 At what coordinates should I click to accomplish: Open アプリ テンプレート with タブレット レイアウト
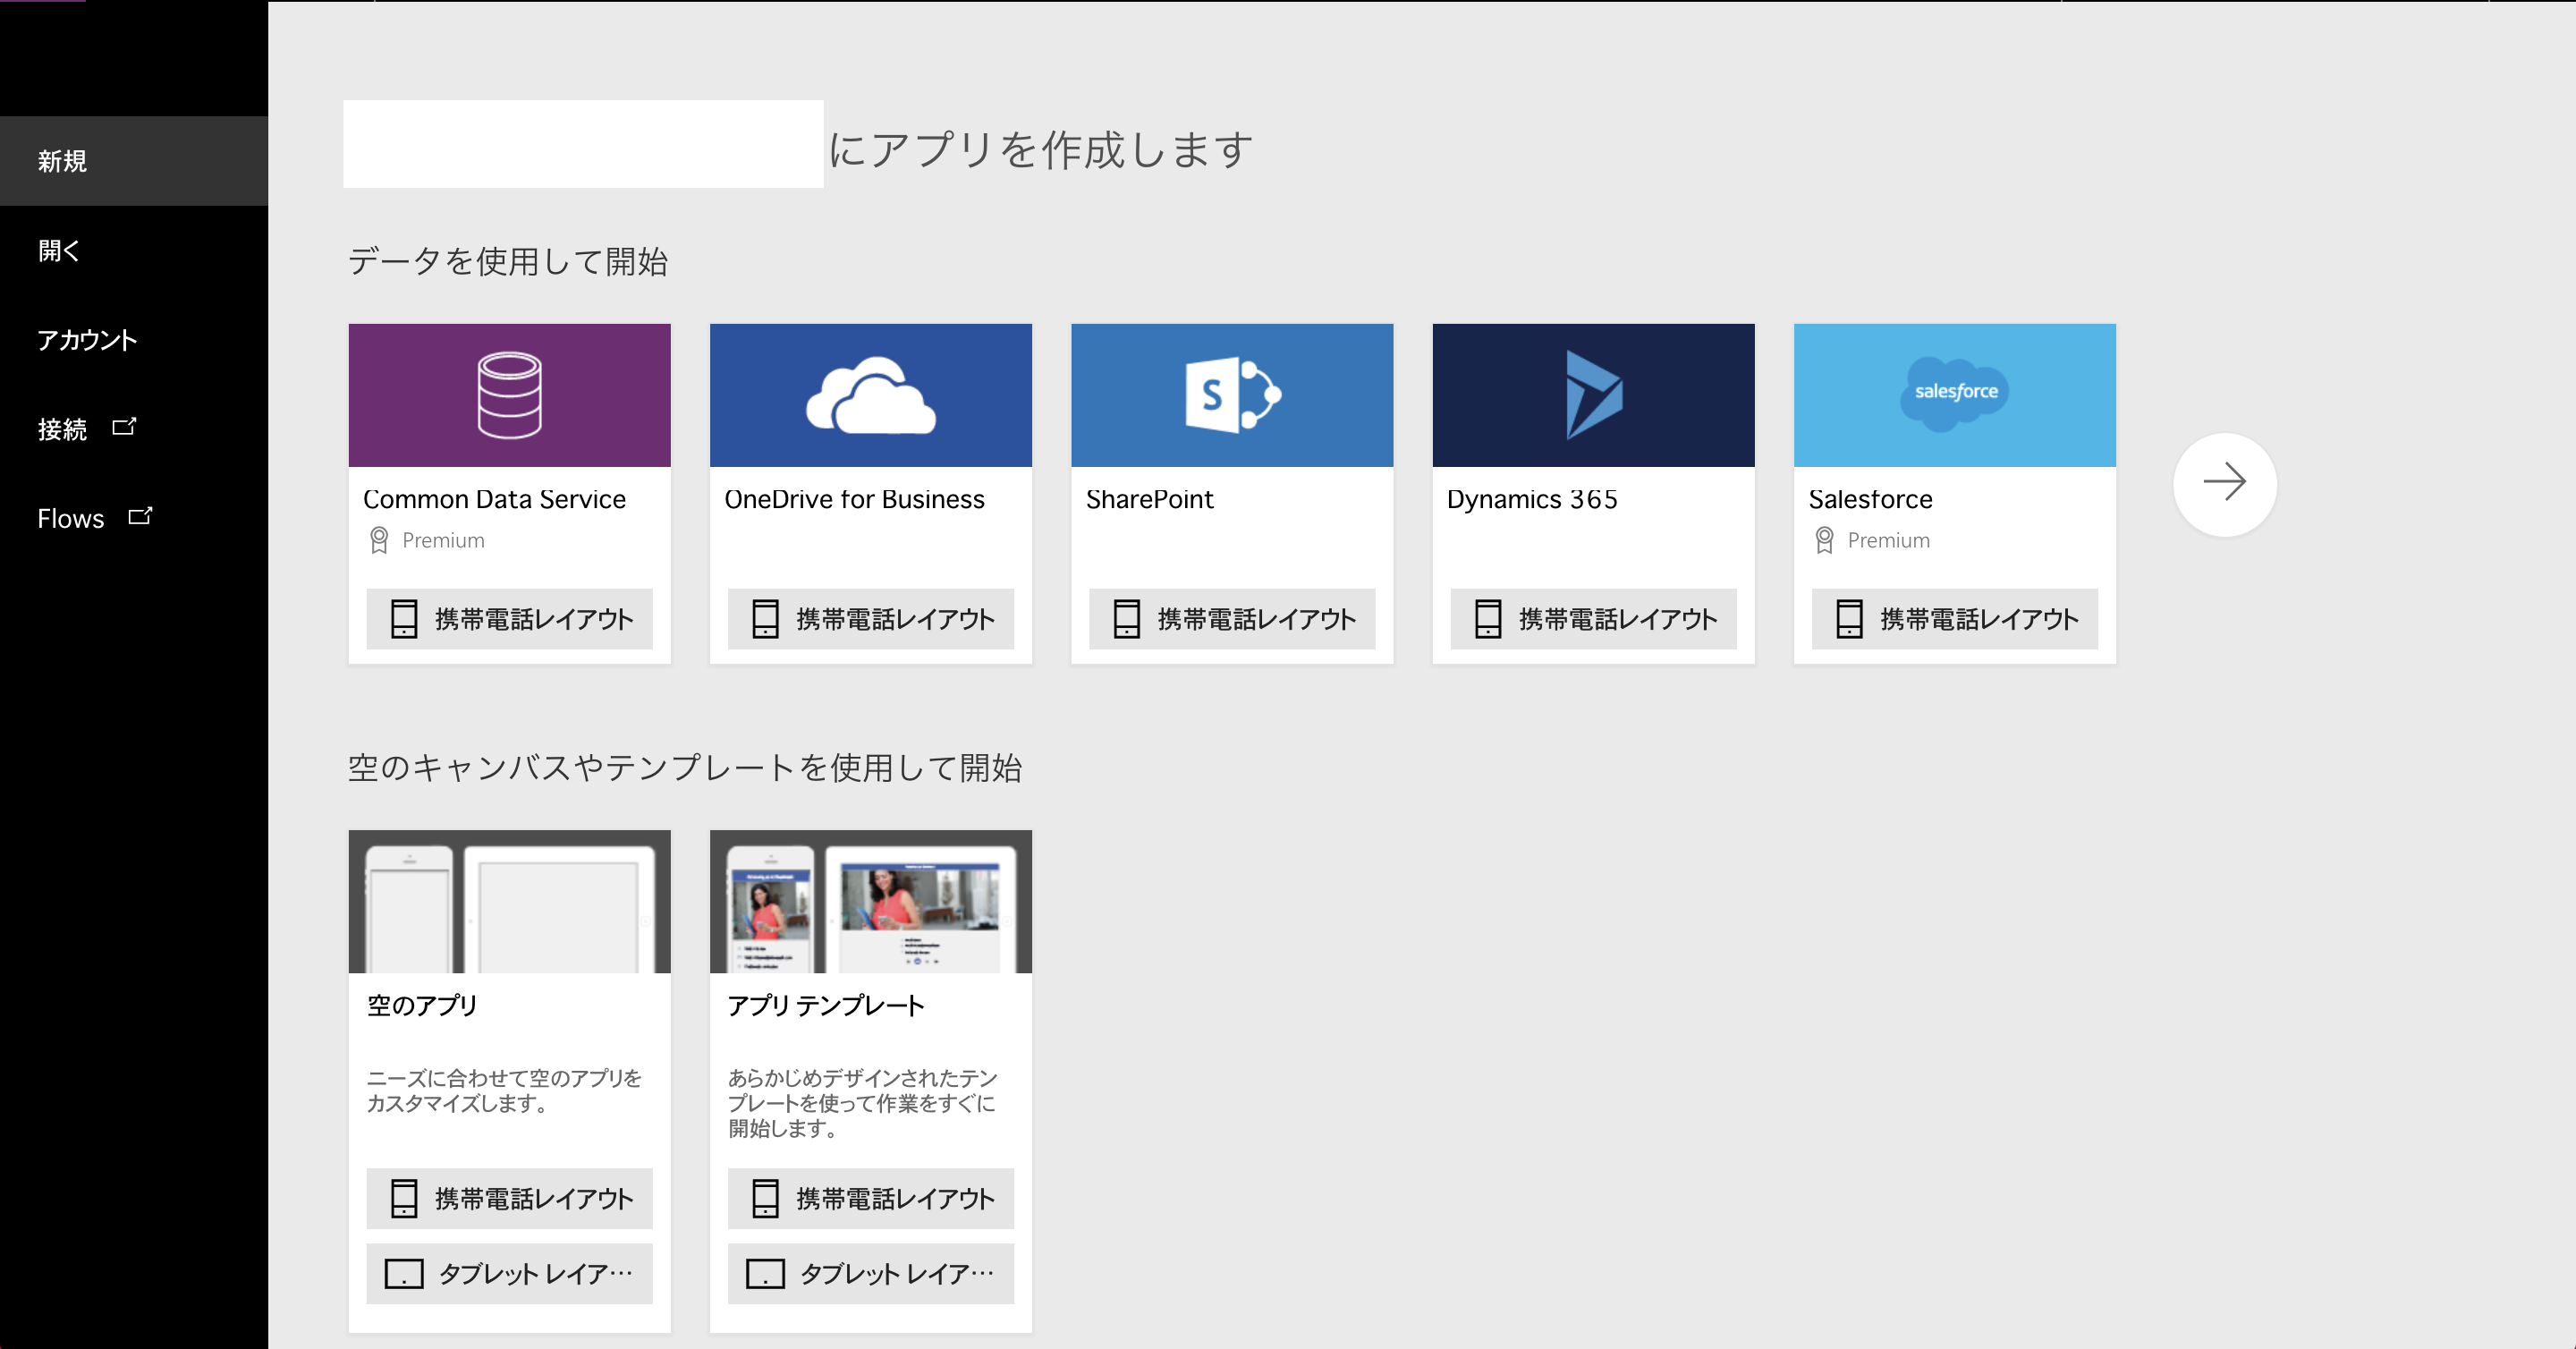click(x=871, y=1274)
